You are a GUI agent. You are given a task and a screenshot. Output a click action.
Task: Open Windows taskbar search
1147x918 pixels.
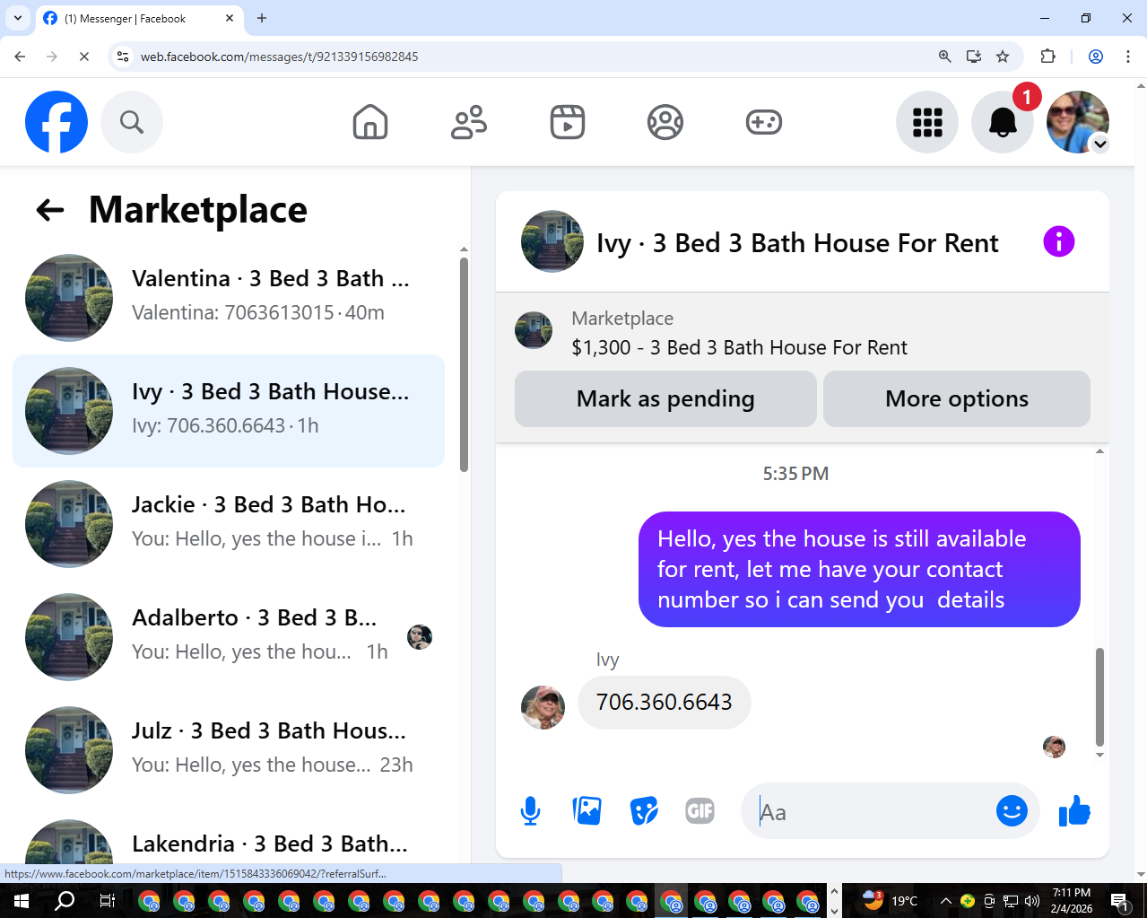pyautogui.click(x=65, y=901)
